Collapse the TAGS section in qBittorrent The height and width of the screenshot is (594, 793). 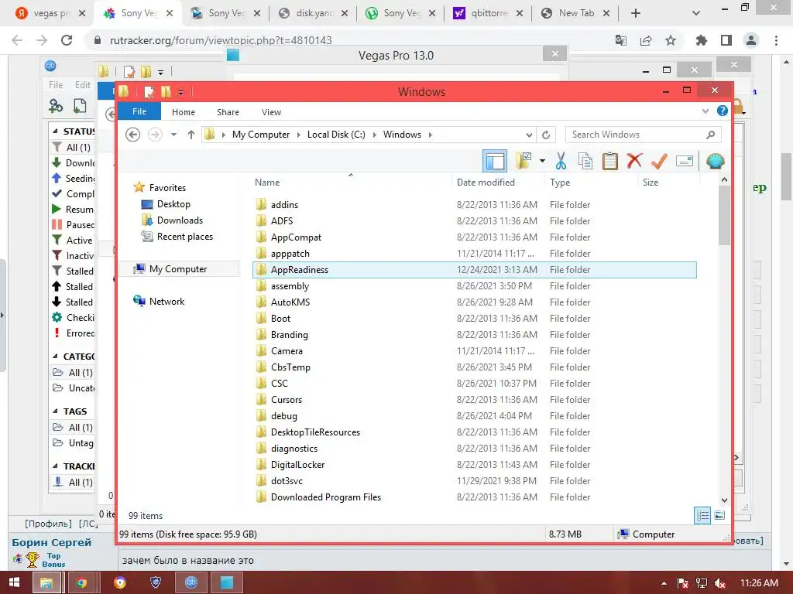[55, 411]
